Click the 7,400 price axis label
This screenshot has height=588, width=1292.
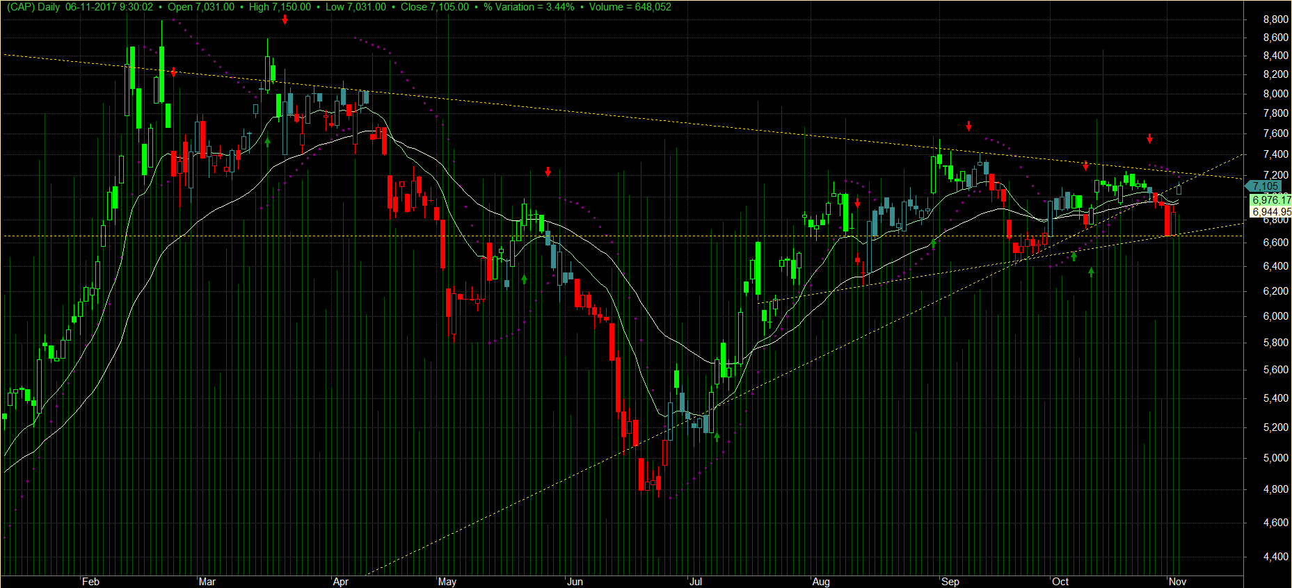pyautogui.click(x=1275, y=154)
